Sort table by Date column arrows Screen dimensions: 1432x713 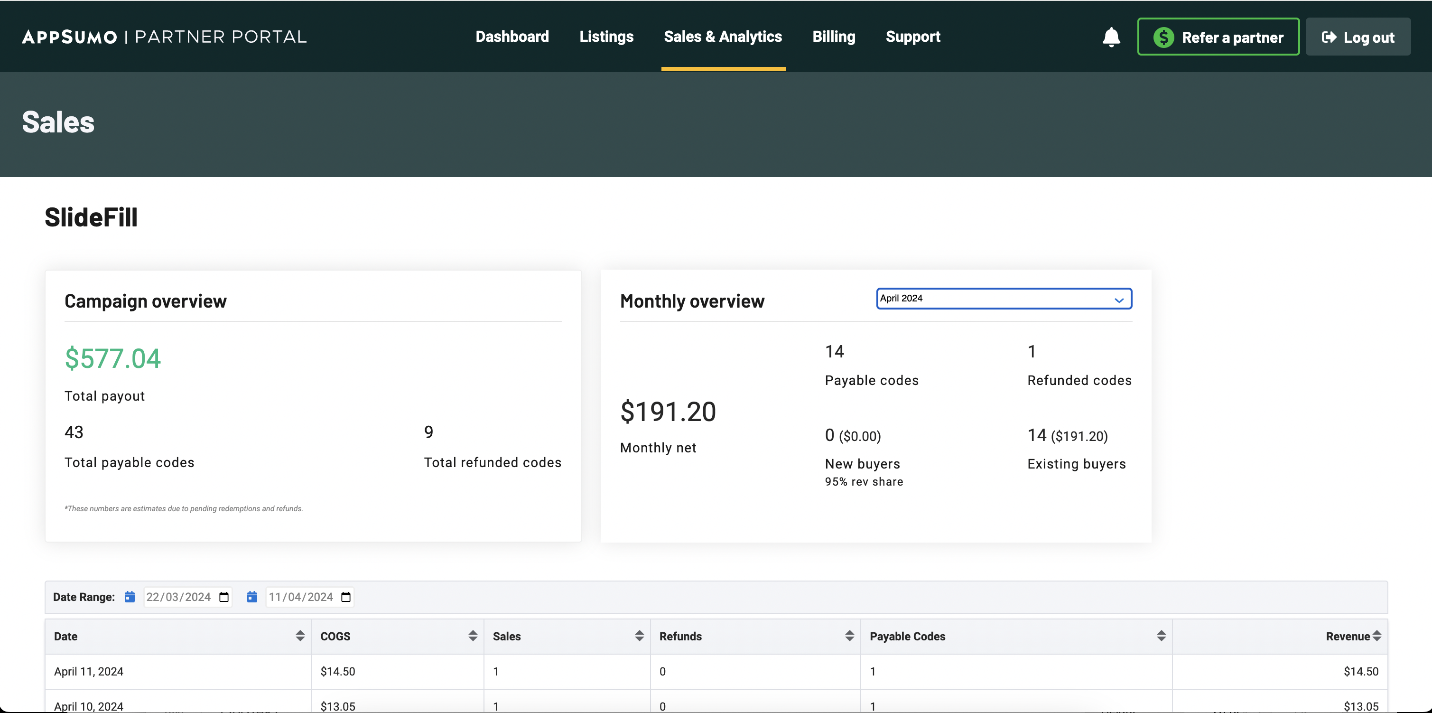tap(300, 636)
